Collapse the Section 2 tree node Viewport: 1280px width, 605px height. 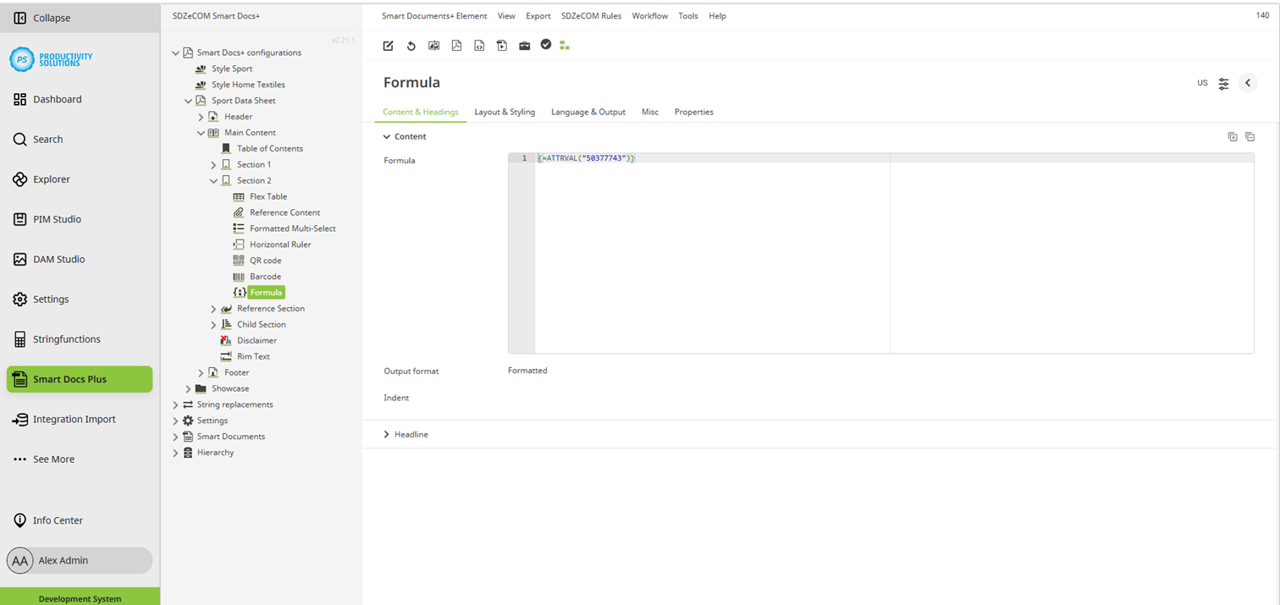pyautogui.click(x=214, y=181)
